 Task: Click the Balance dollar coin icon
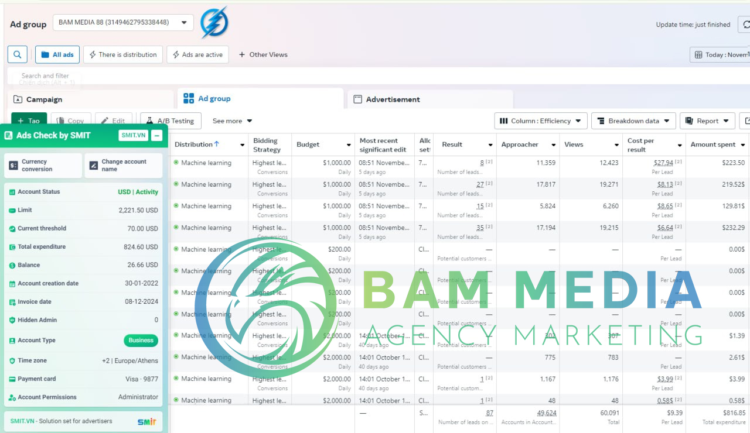click(x=12, y=265)
